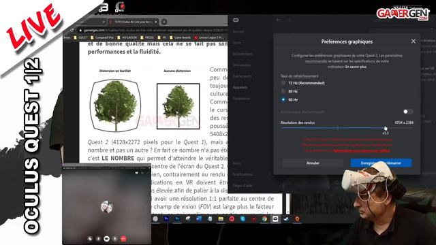Open Skype from the taskbar
The width and height of the screenshot is (436, 245).
click(x=243, y=219)
